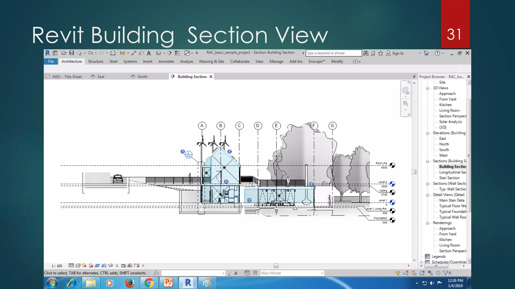Collapse the Detail Views tree node
This screenshot has width=515, height=289.
(x=427, y=195)
